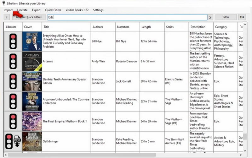Click the Libation wine glass window icon

click(x=3, y=3)
